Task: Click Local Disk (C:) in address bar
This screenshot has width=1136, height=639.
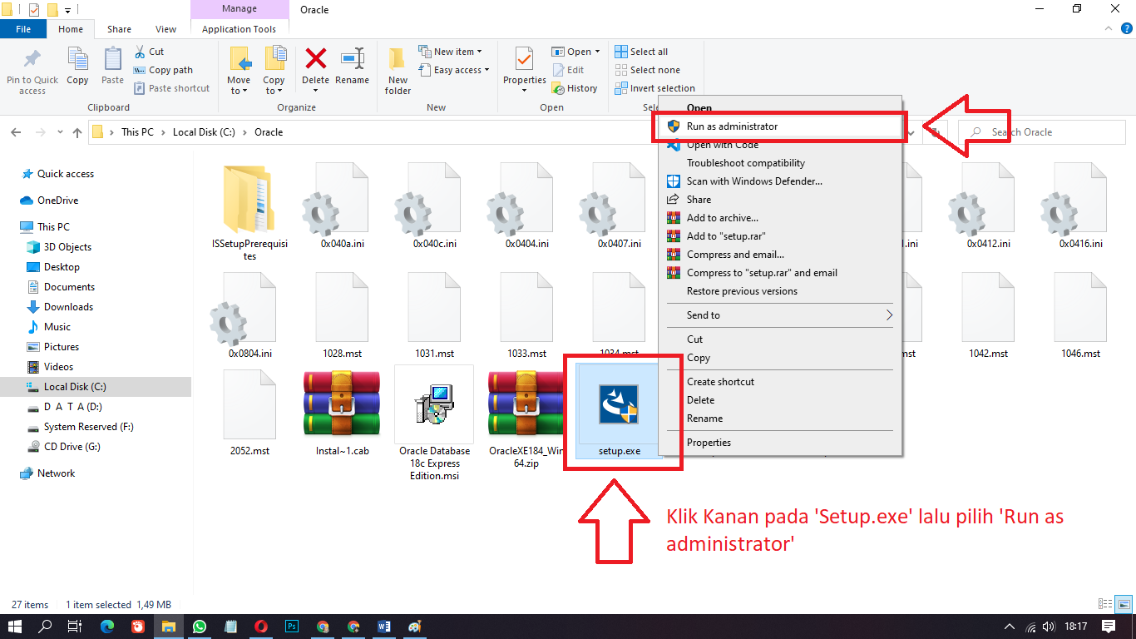Action: tap(204, 132)
